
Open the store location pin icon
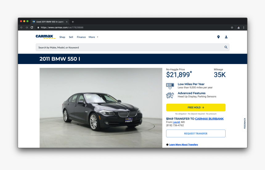218,37
